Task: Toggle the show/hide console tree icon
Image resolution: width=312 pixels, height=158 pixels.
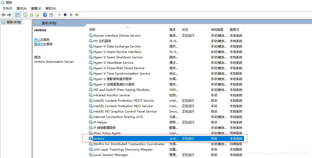Action: [17, 15]
